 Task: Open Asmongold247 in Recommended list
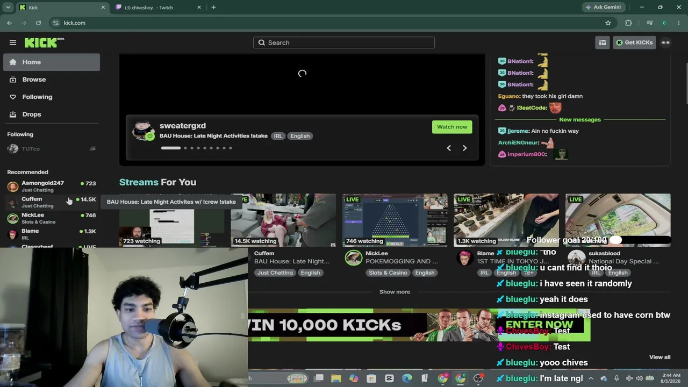(x=52, y=186)
